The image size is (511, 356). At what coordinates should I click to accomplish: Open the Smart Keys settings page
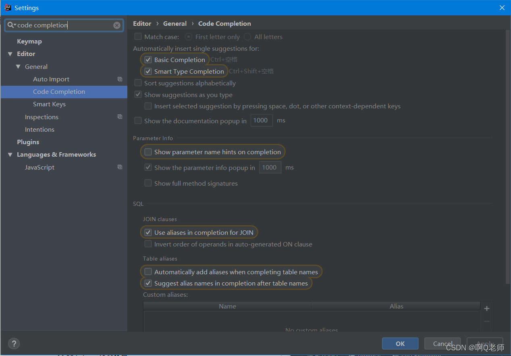coord(49,104)
